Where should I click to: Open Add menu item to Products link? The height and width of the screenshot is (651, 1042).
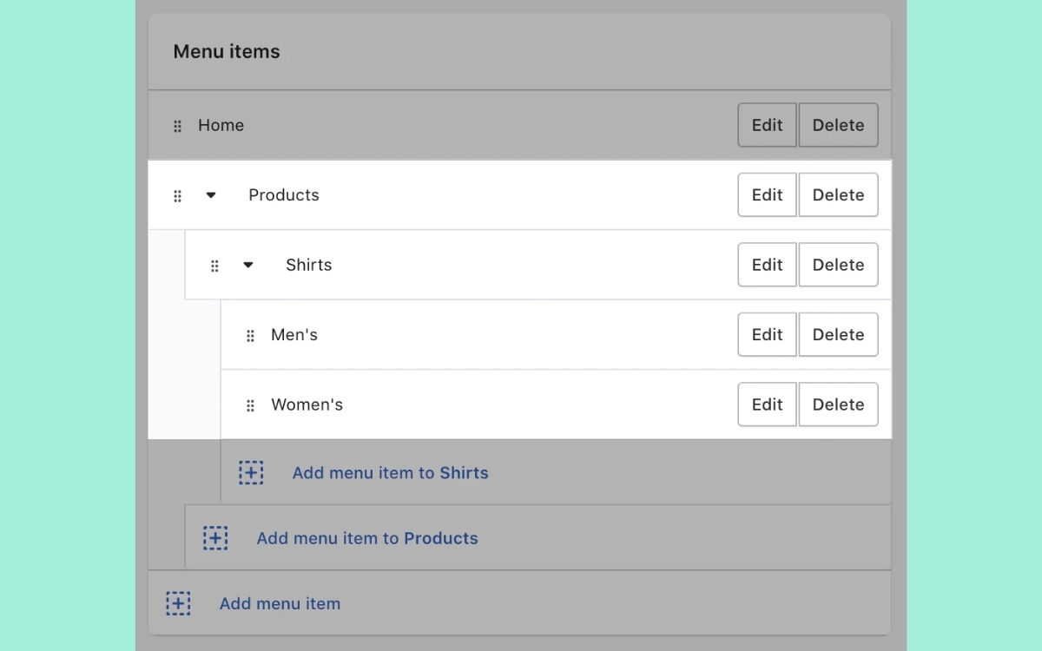tap(367, 538)
